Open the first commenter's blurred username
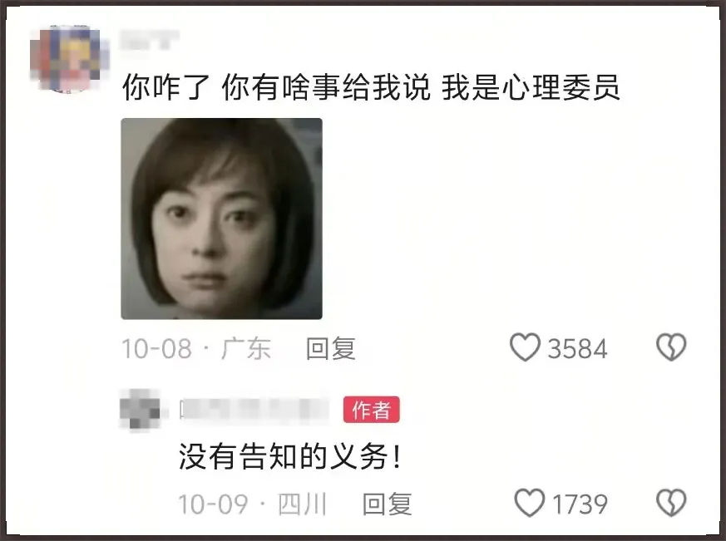 (x=149, y=39)
